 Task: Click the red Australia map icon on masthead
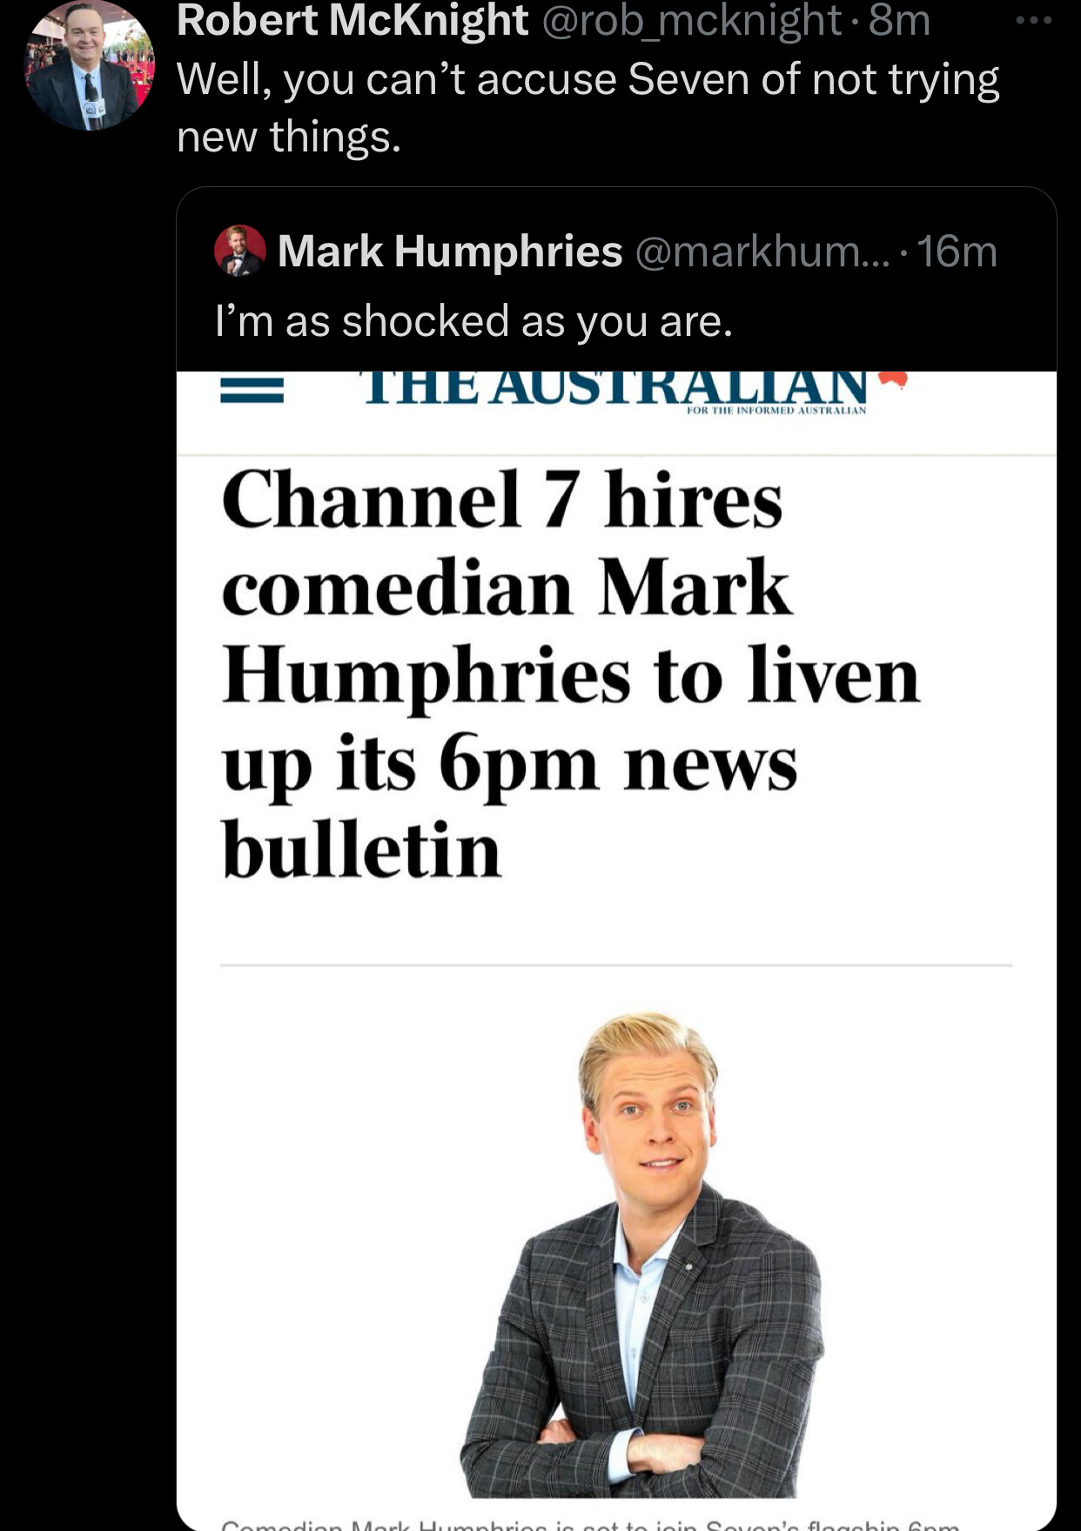click(892, 378)
